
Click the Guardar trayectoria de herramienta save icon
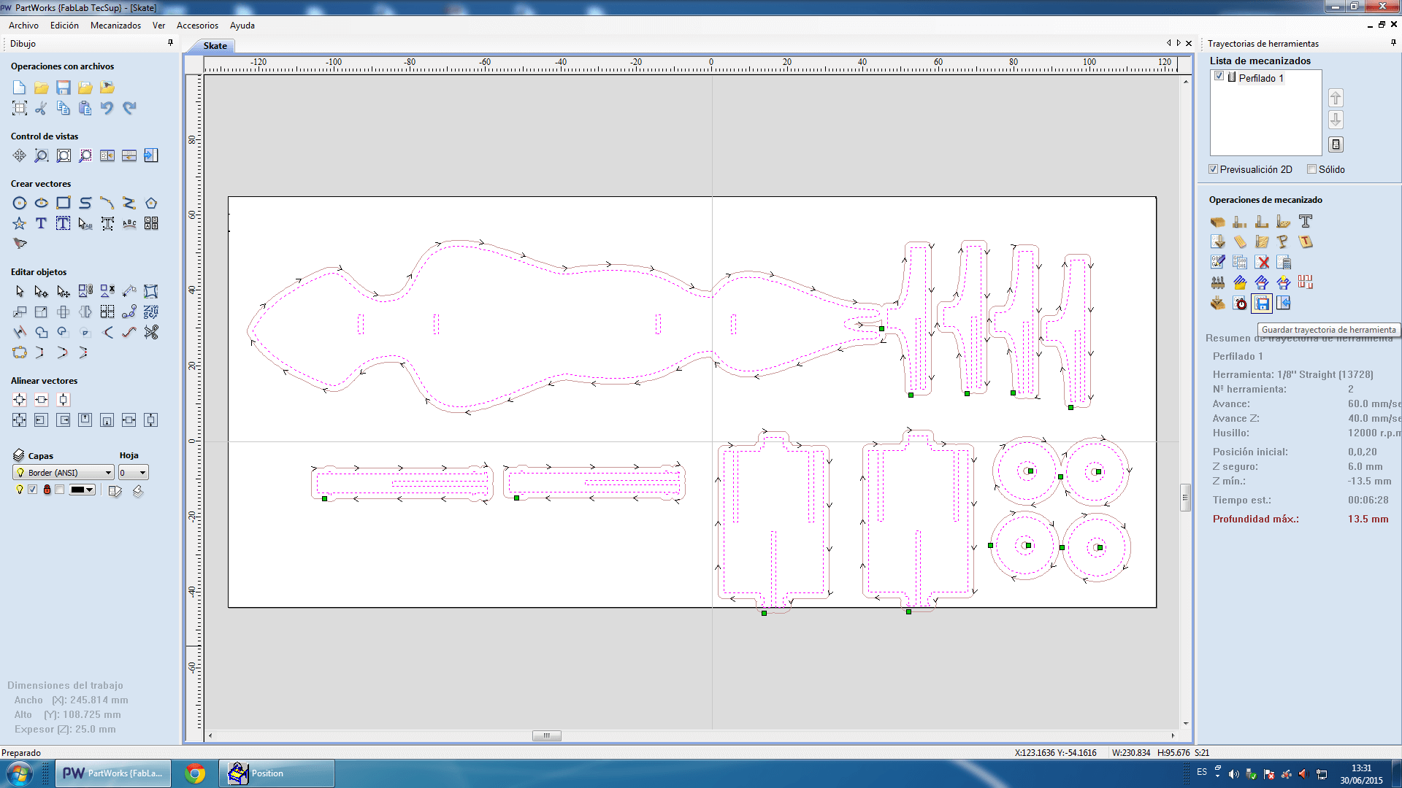tap(1262, 303)
